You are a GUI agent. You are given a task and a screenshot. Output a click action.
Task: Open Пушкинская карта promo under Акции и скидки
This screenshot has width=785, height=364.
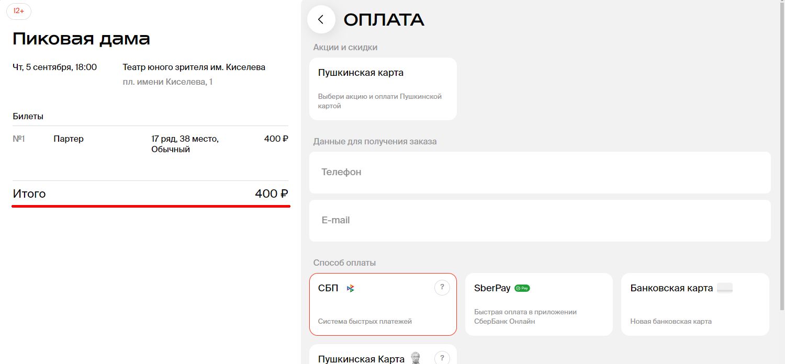[x=383, y=89]
